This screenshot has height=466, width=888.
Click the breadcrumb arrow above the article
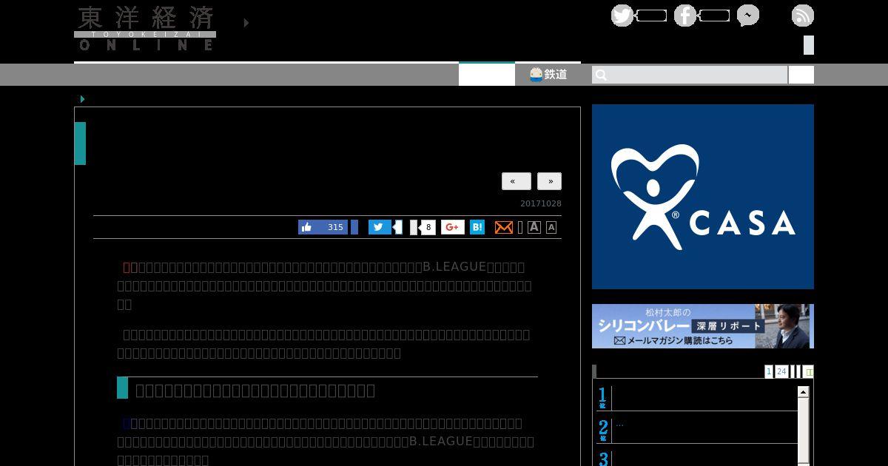coord(82,99)
